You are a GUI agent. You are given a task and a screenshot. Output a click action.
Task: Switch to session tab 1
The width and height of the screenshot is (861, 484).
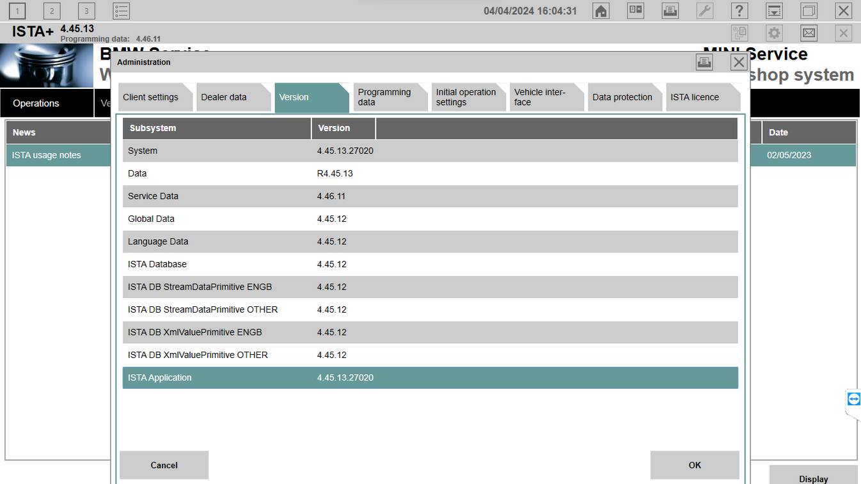(17, 10)
